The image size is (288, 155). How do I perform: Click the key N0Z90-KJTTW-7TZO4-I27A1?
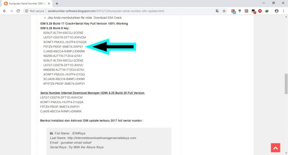62,56
